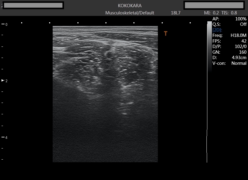The height and width of the screenshot is (180, 248).
Task: Click the Freq: H18.0M value
Action: coord(229,35)
